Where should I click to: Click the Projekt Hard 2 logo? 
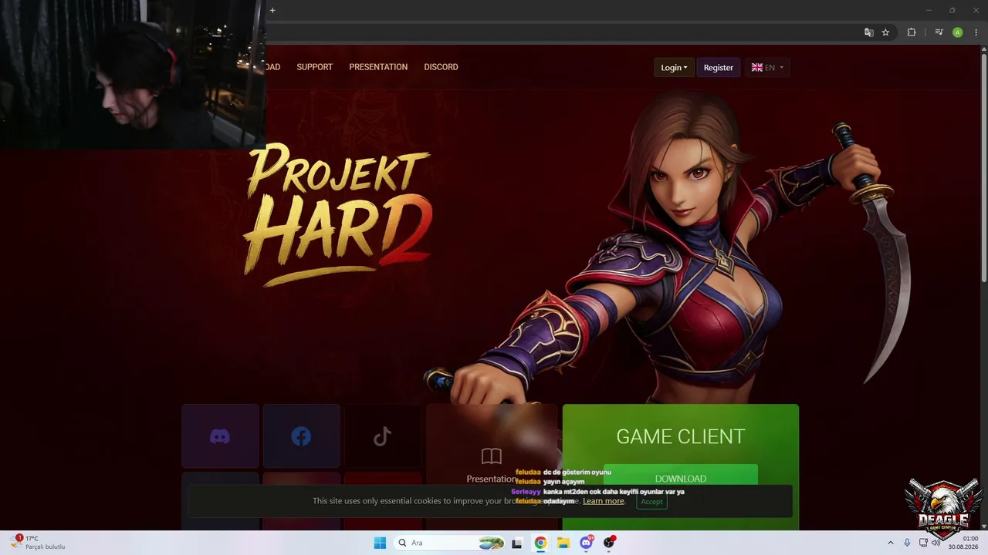click(338, 214)
